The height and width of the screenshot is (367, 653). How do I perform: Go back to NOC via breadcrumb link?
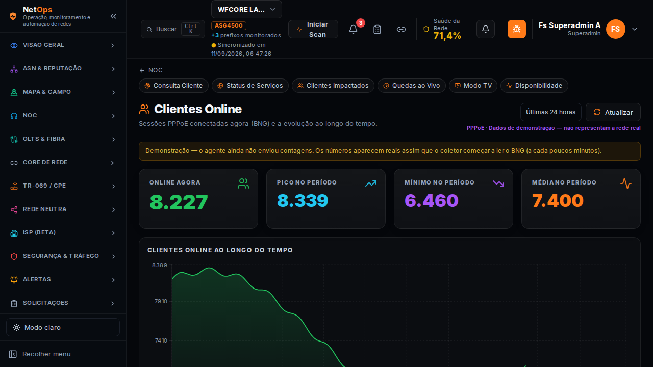(151, 70)
